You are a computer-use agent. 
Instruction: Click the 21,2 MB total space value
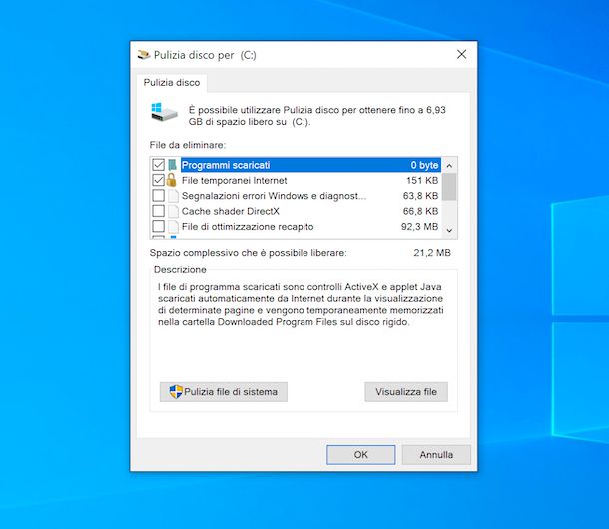(x=432, y=253)
